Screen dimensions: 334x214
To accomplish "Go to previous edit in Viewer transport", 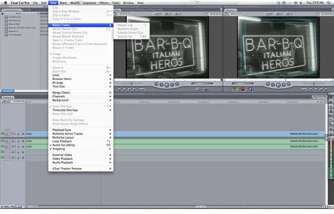I will 156,84.
